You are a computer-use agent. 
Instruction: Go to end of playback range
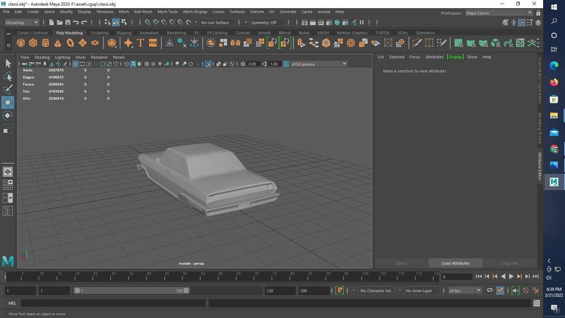coord(536,277)
